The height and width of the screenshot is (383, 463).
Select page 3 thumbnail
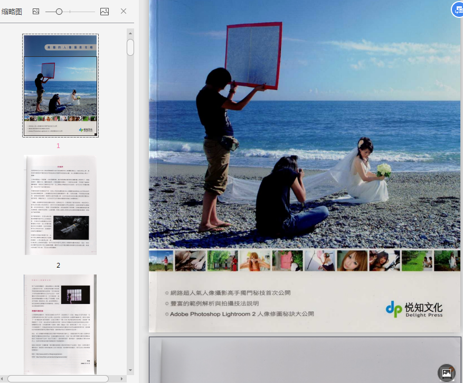(60, 324)
